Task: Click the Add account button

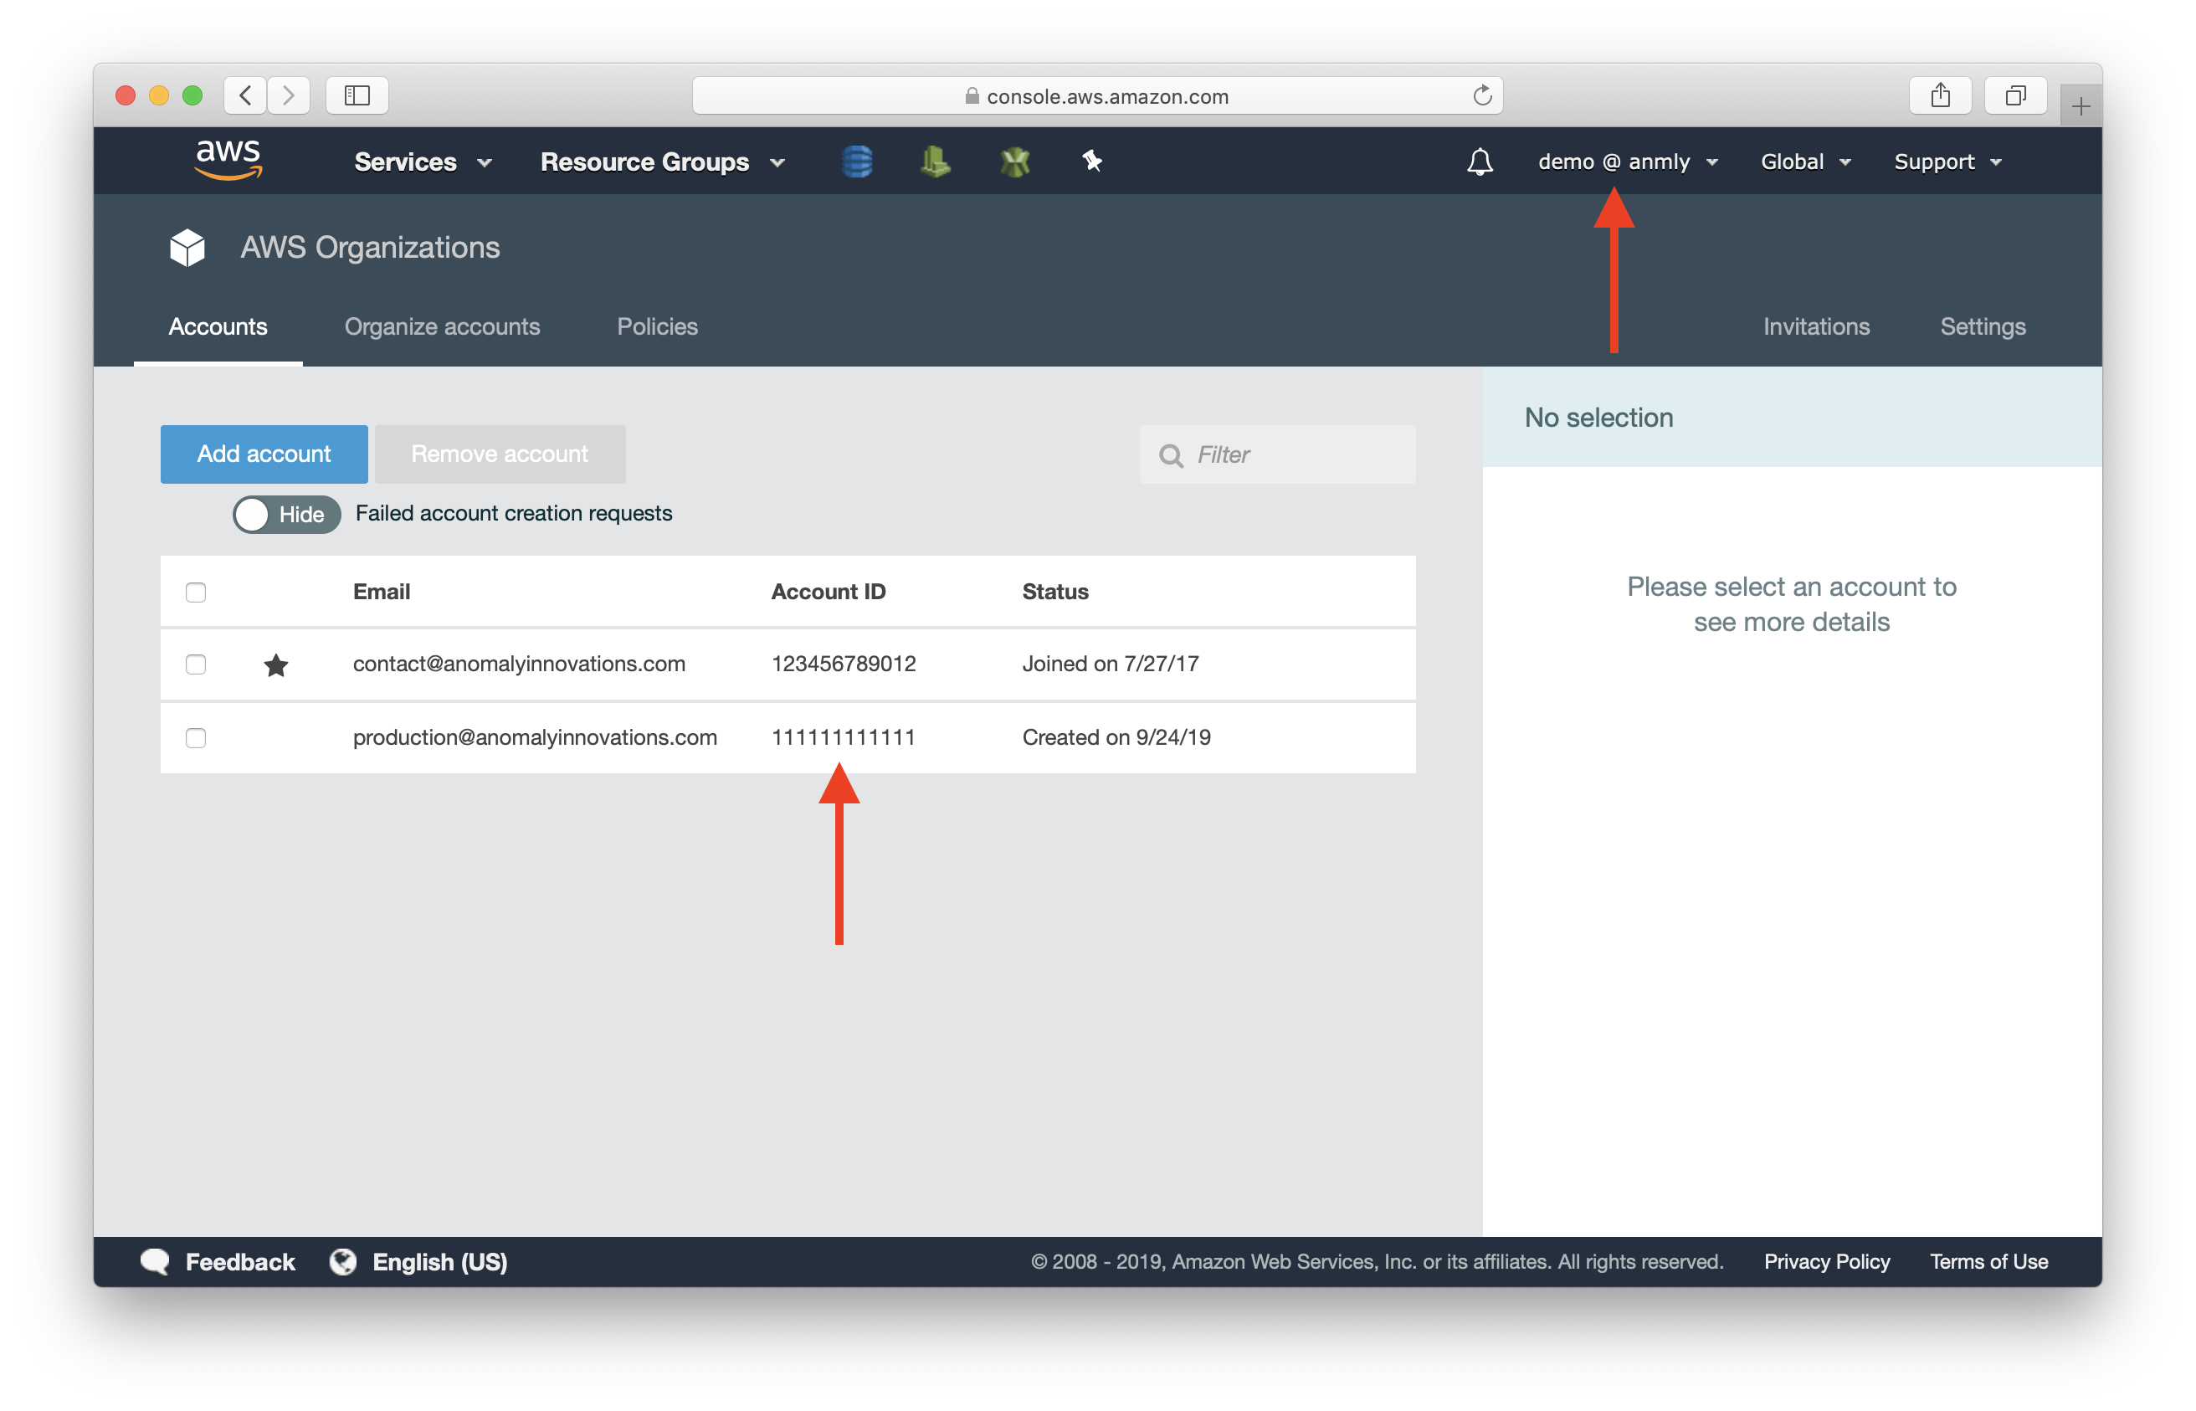Action: 263,454
